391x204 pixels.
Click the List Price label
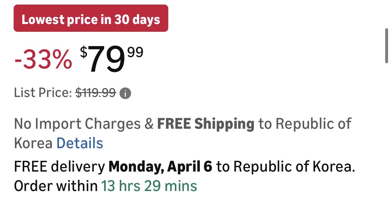(43, 93)
